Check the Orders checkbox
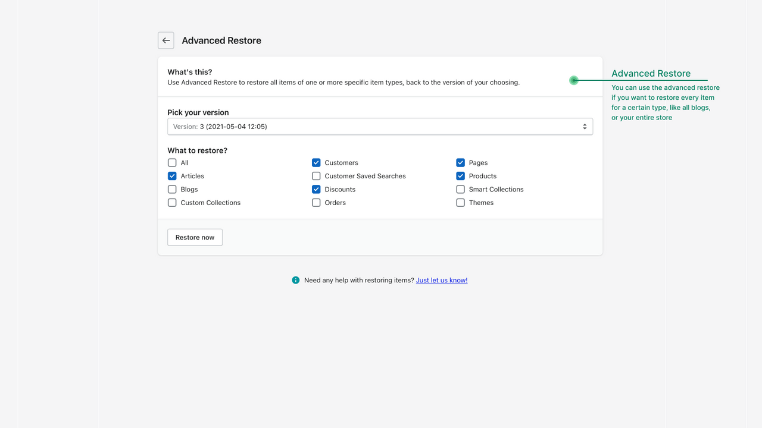This screenshot has height=428, width=762. click(316, 202)
